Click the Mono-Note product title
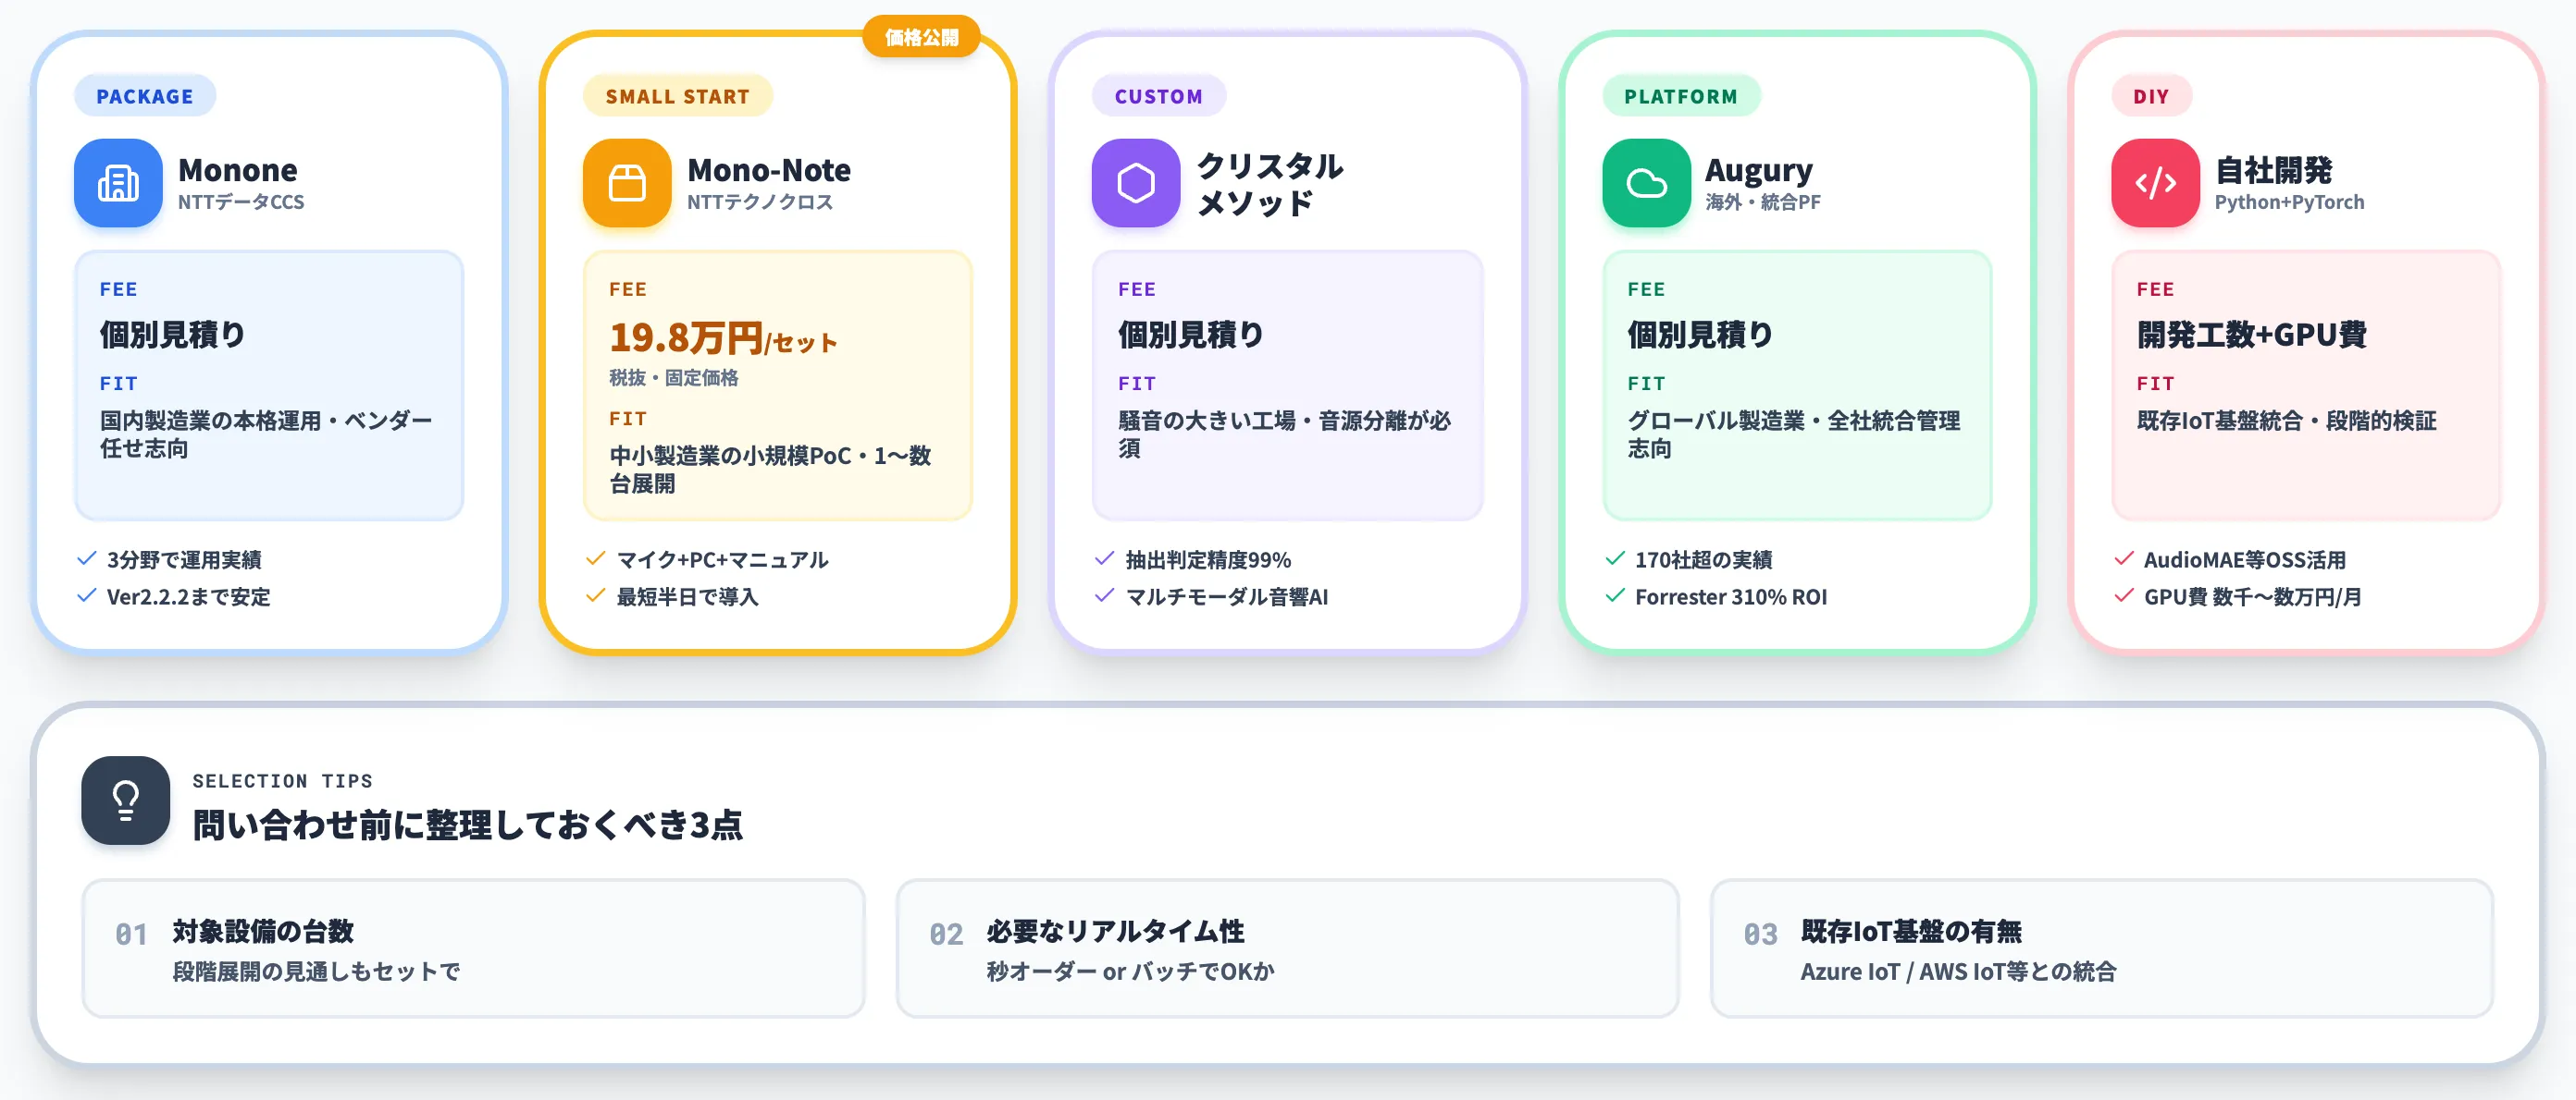 tap(769, 170)
